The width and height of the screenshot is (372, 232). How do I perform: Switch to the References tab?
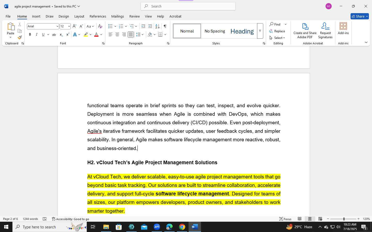click(x=98, y=16)
